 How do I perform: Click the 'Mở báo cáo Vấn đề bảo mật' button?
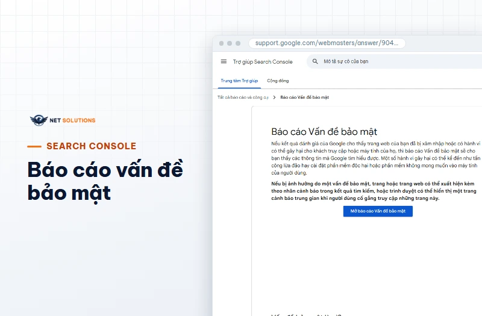[x=378, y=211]
